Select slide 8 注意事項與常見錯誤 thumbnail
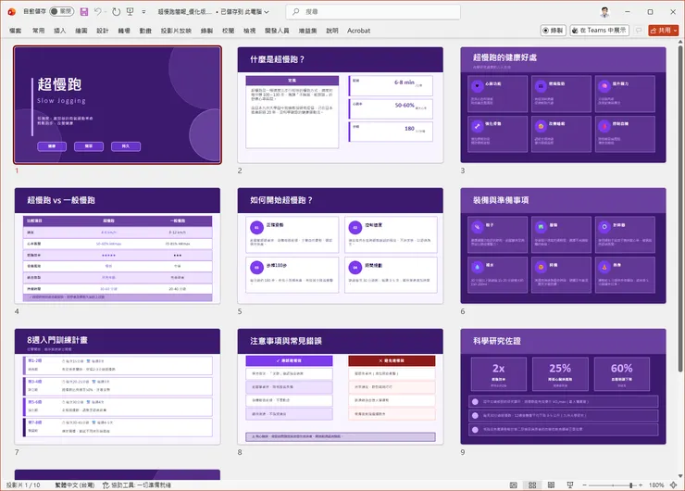 click(341, 386)
